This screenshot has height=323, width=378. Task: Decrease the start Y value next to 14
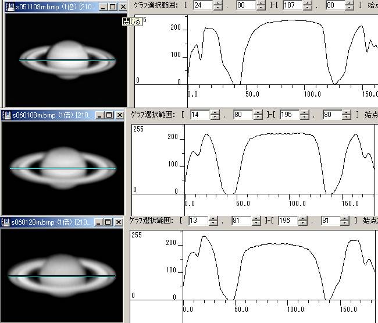pos(258,117)
